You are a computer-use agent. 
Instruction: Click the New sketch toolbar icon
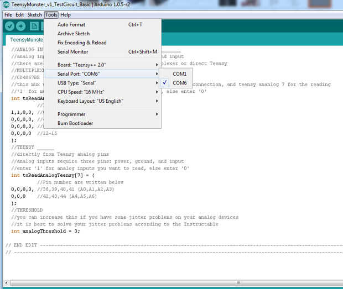coord(34,26)
